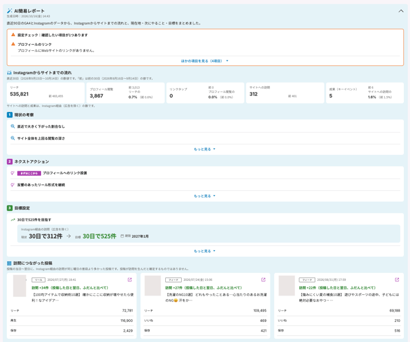Click lightbulb icon next to プロフィールへのリンク設置
The width and height of the screenshot is (410, 342).
pos(12,173)
